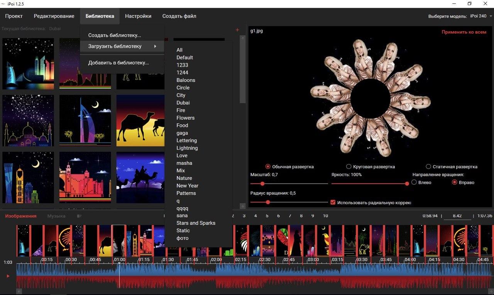Click the library panel's scroll-up arrow

click(x=243, y=38)
